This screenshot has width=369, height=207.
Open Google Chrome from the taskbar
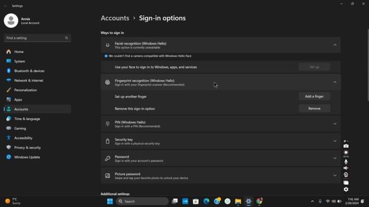[x=259, y=201]
